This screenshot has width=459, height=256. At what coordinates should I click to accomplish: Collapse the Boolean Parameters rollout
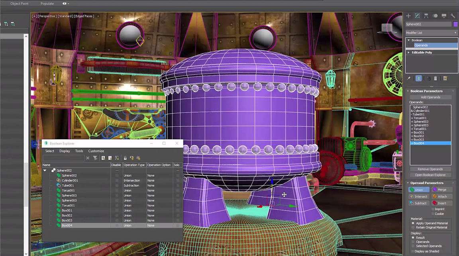tap(408, 91)
